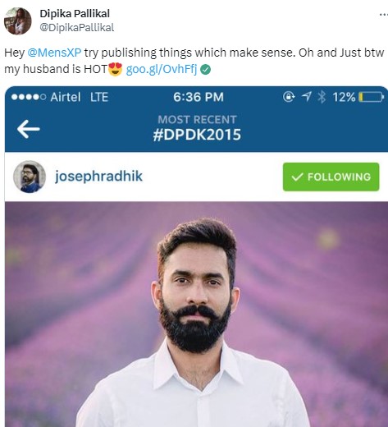Open josephradhik's profile picture
Screen dimensions: 388x427
pyautogui.click(x=30, y=177)
